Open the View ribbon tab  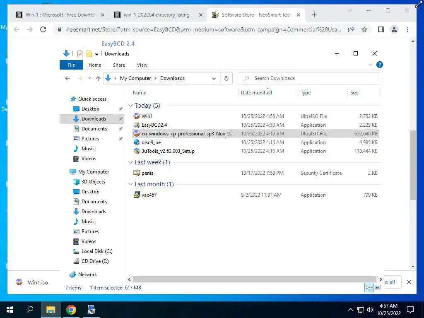(142, 65)
